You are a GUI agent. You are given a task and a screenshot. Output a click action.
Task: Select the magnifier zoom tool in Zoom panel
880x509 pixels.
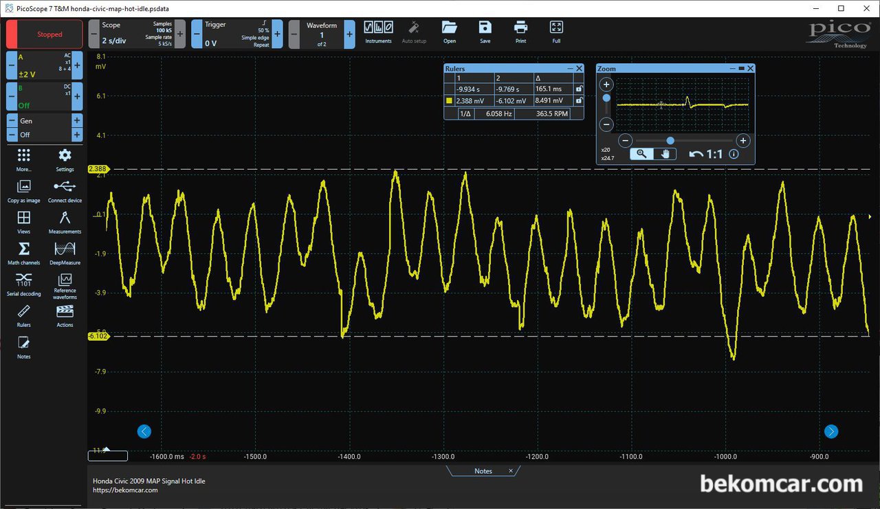pyautogui.click(x=641, y=154)
